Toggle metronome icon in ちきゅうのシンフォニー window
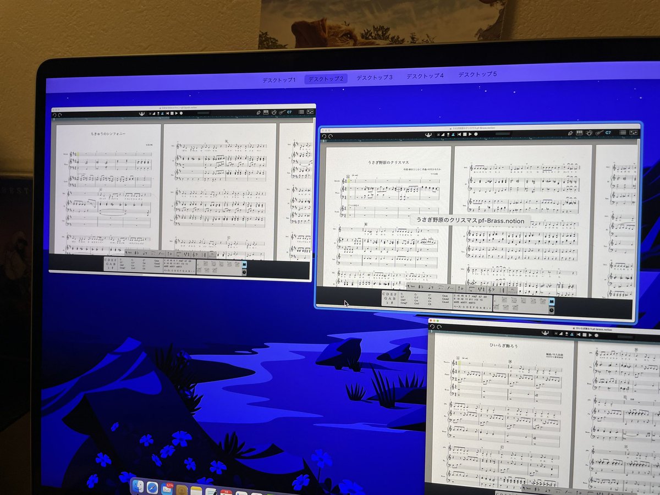 point(162,113)
